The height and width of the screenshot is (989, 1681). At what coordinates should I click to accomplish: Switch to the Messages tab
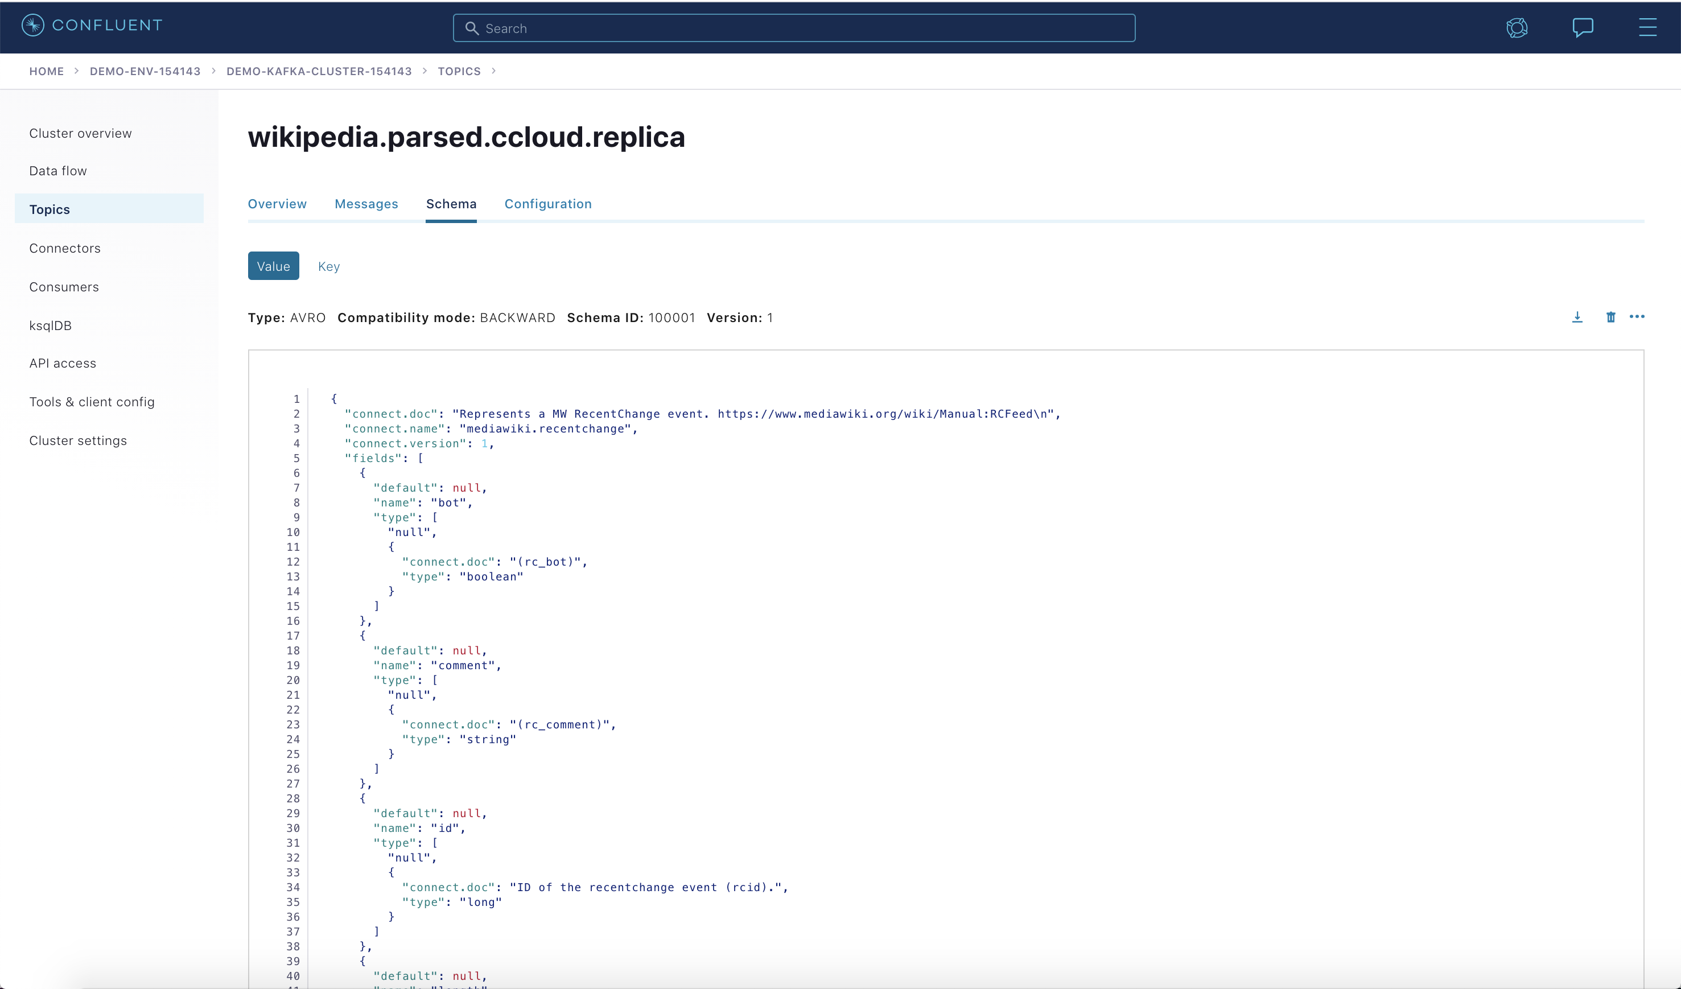(366, 204)
